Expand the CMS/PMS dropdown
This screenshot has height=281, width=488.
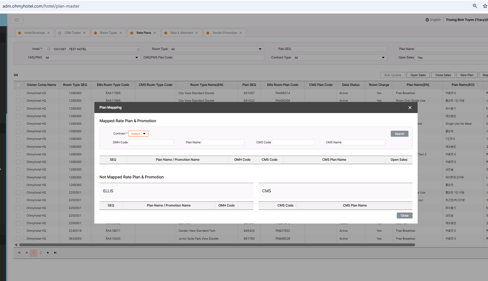pos(92,58)
